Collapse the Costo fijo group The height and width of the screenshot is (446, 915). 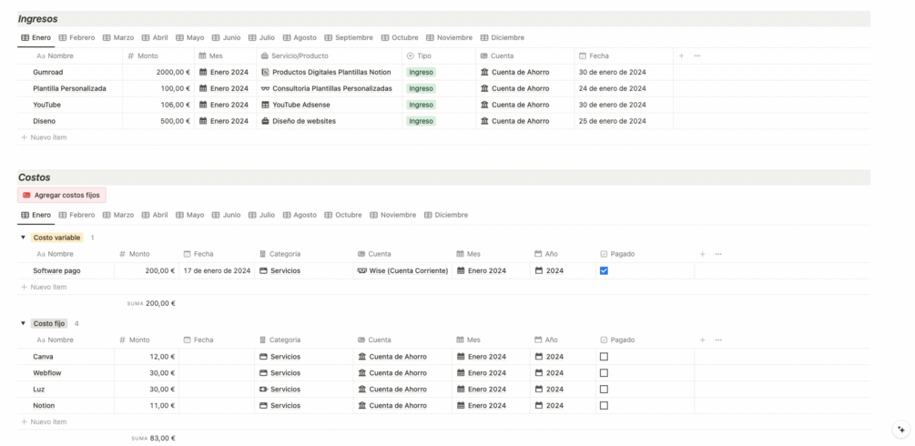pyautogui.click(x=24, y=323)
